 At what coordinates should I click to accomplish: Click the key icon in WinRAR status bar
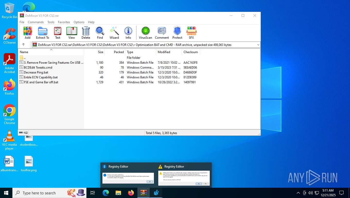26,133
